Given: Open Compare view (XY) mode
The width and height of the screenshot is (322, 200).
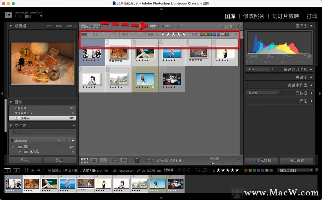Looking at the screenshot, I should click(104, 161).
